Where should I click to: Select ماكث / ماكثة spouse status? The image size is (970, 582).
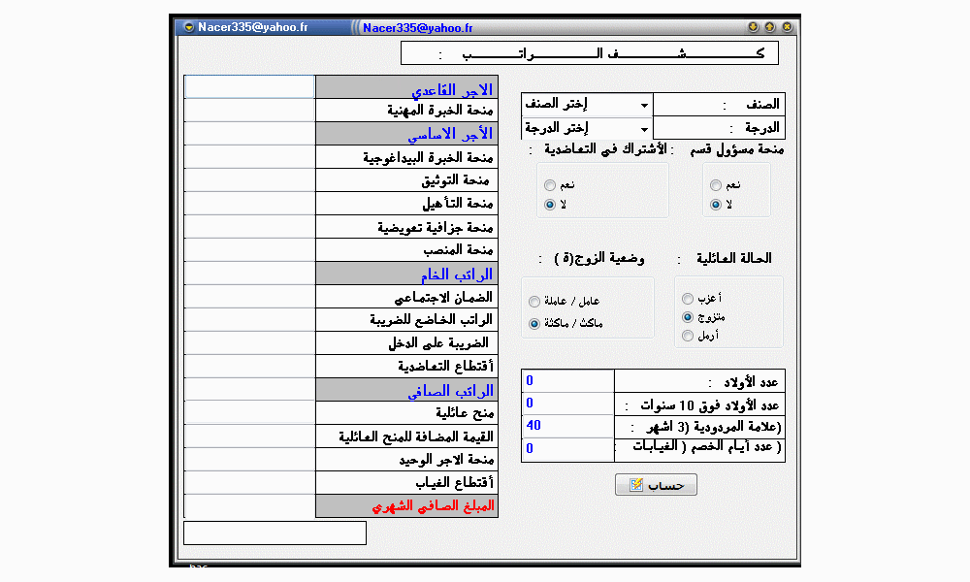(x=534, y=324)
